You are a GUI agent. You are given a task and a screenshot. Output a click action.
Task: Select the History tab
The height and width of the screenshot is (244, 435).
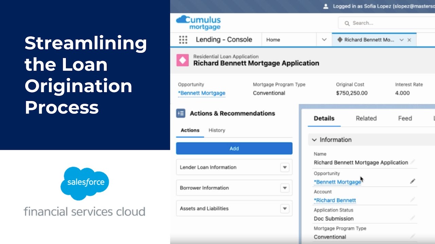(x=217, y=130)
